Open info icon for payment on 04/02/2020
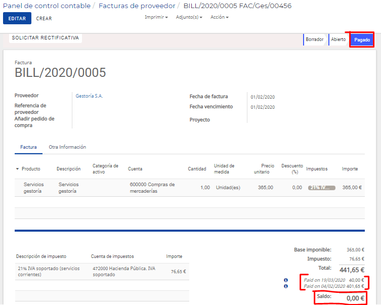This screenshot has width=381, height=305. pos(286,286)
